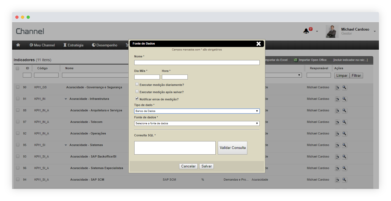Click the Consulta SQL text area

point(175,148)
